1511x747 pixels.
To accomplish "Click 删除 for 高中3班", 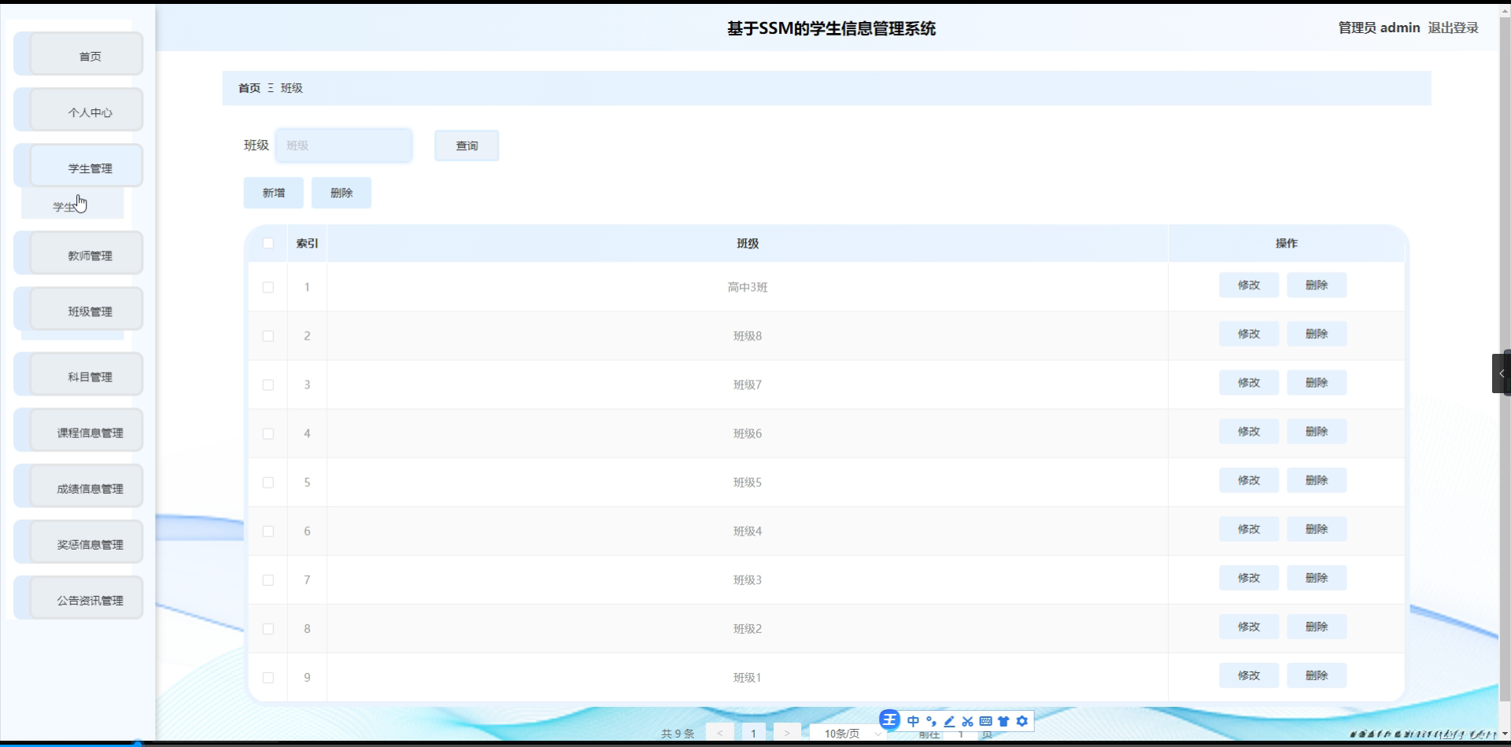I will click(1317, 285).
